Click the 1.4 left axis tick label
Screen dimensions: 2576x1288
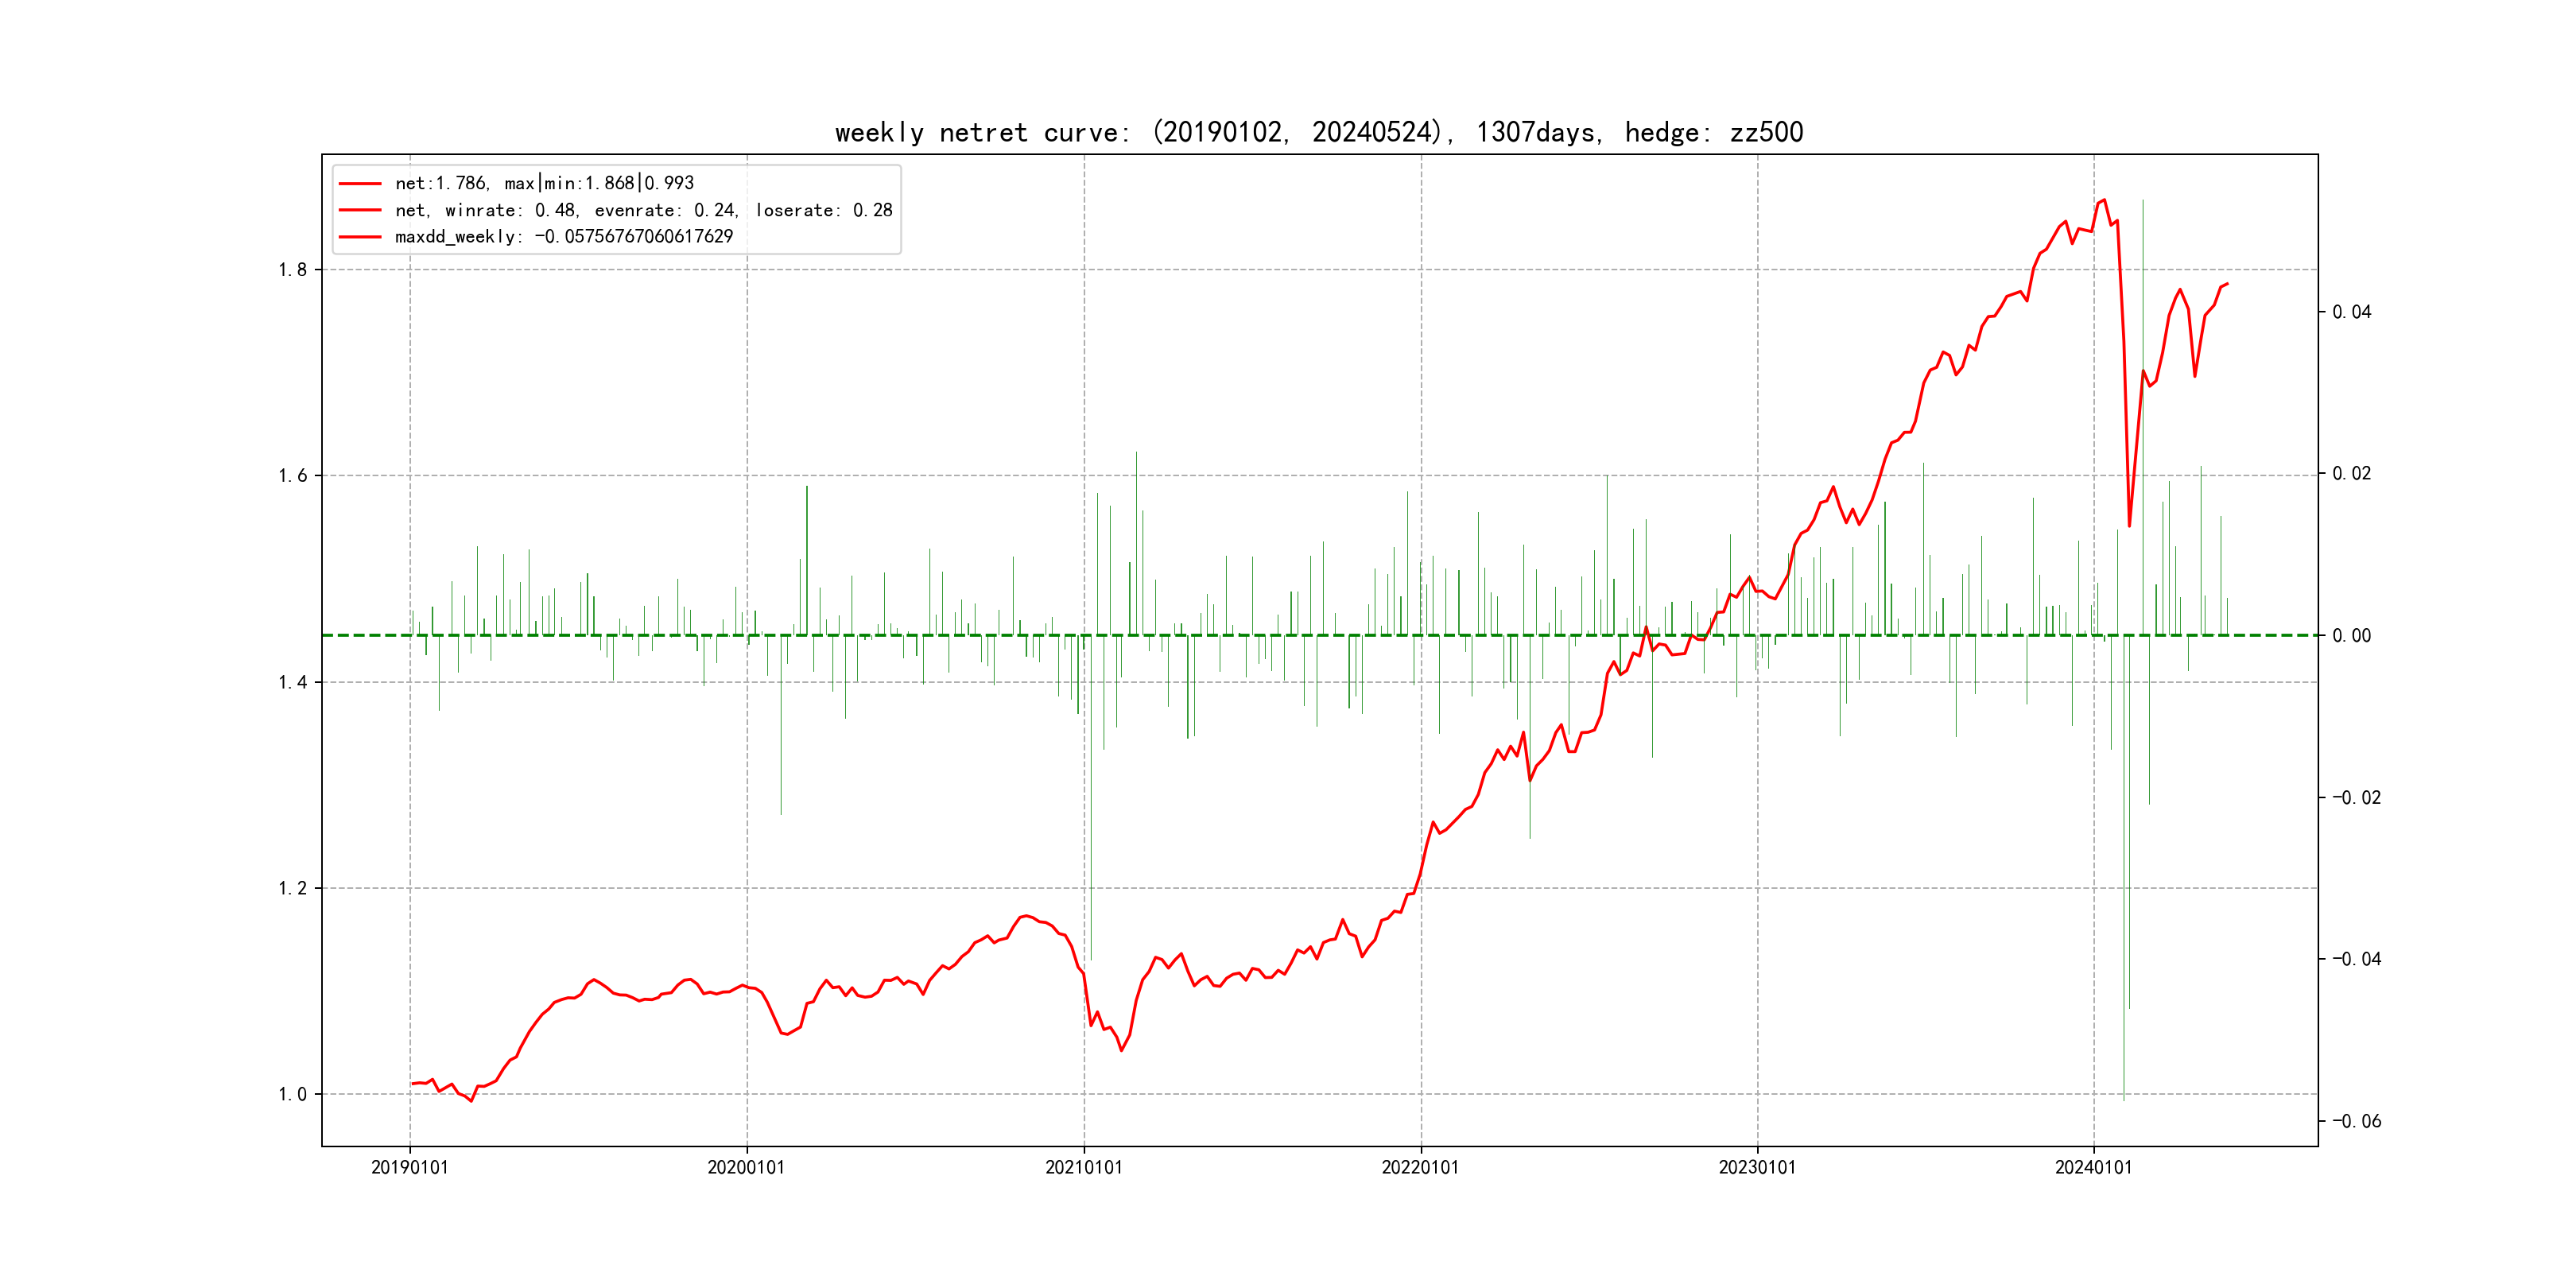292,683
